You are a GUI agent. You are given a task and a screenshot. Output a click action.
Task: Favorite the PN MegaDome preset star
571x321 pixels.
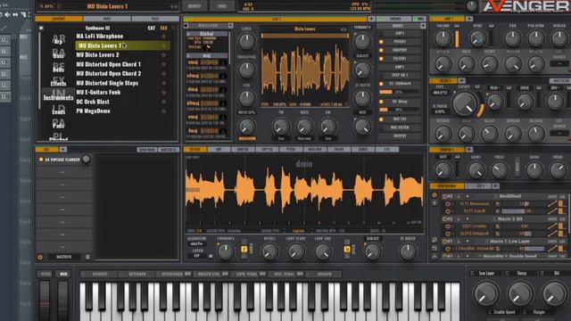pyautogui.click(x=164, y=111)
